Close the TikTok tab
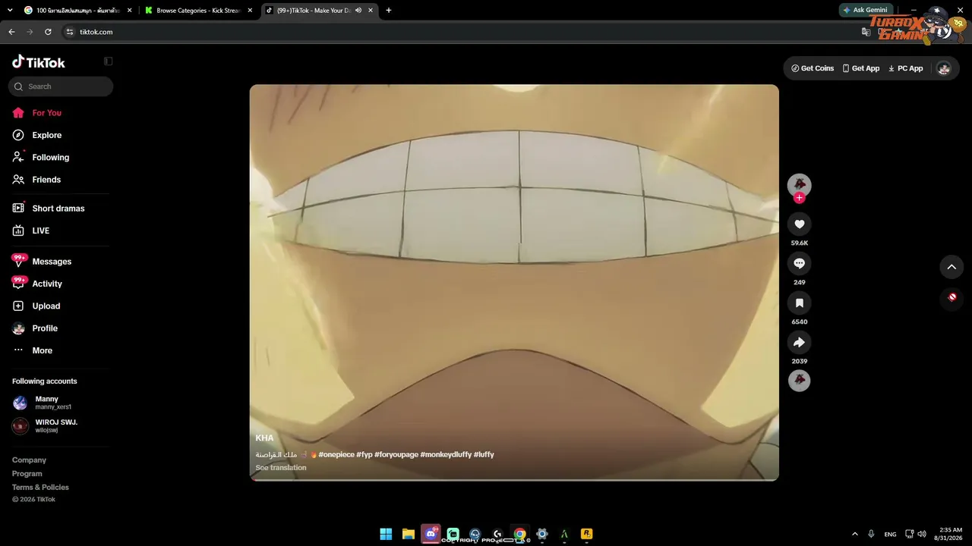This screenshot has width=972, height=546. click(x=371, y=11)
